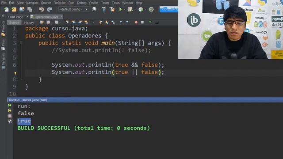Open the Tools menu
The height and width of the screenshot is (159, 283).
click(116, 3)
